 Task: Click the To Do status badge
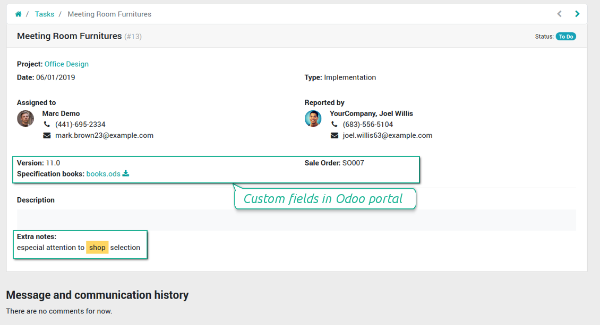(565, 37)
